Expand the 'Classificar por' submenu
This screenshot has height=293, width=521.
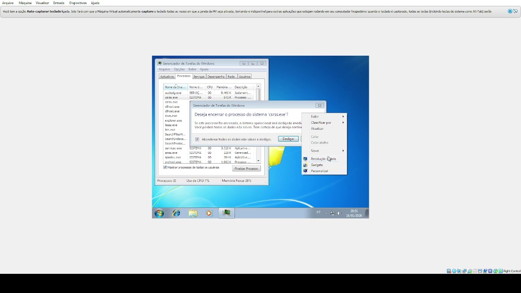(324, 122)
